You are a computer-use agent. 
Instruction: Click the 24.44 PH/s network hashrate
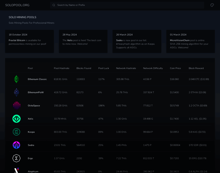122,172
